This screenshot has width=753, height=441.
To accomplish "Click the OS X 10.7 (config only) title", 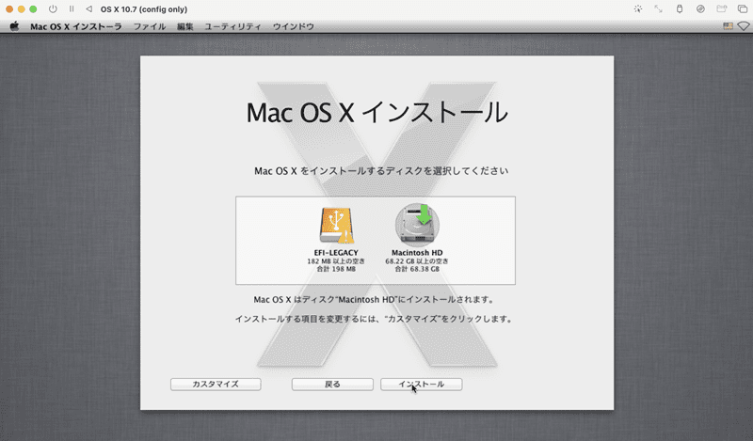I will click(x=144, y=9).
